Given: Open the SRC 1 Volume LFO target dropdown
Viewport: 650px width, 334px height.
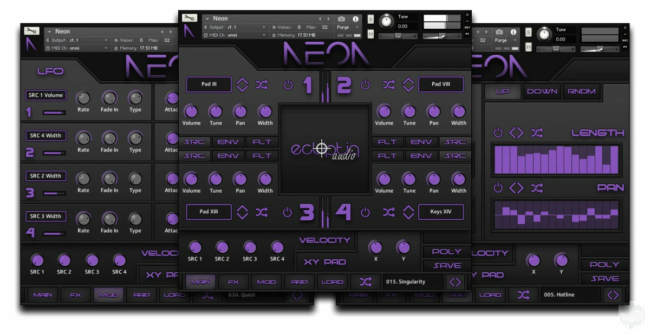Looking at the screenshot, I should [x=46, y=95].
